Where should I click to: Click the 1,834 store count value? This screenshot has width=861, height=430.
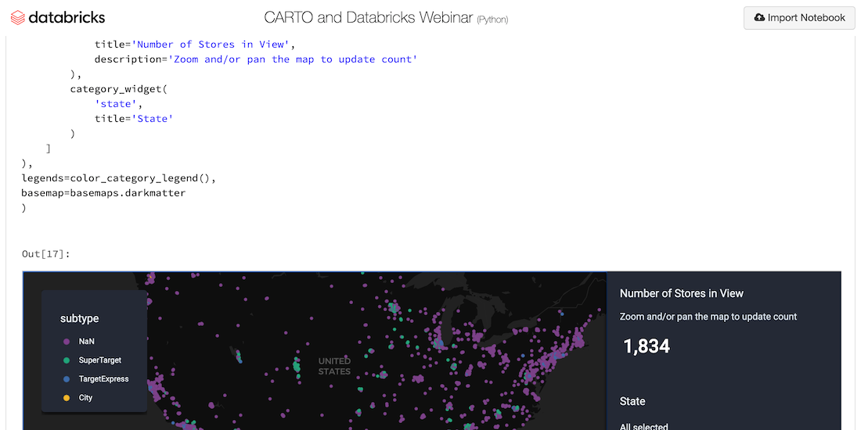click(647, 346)
